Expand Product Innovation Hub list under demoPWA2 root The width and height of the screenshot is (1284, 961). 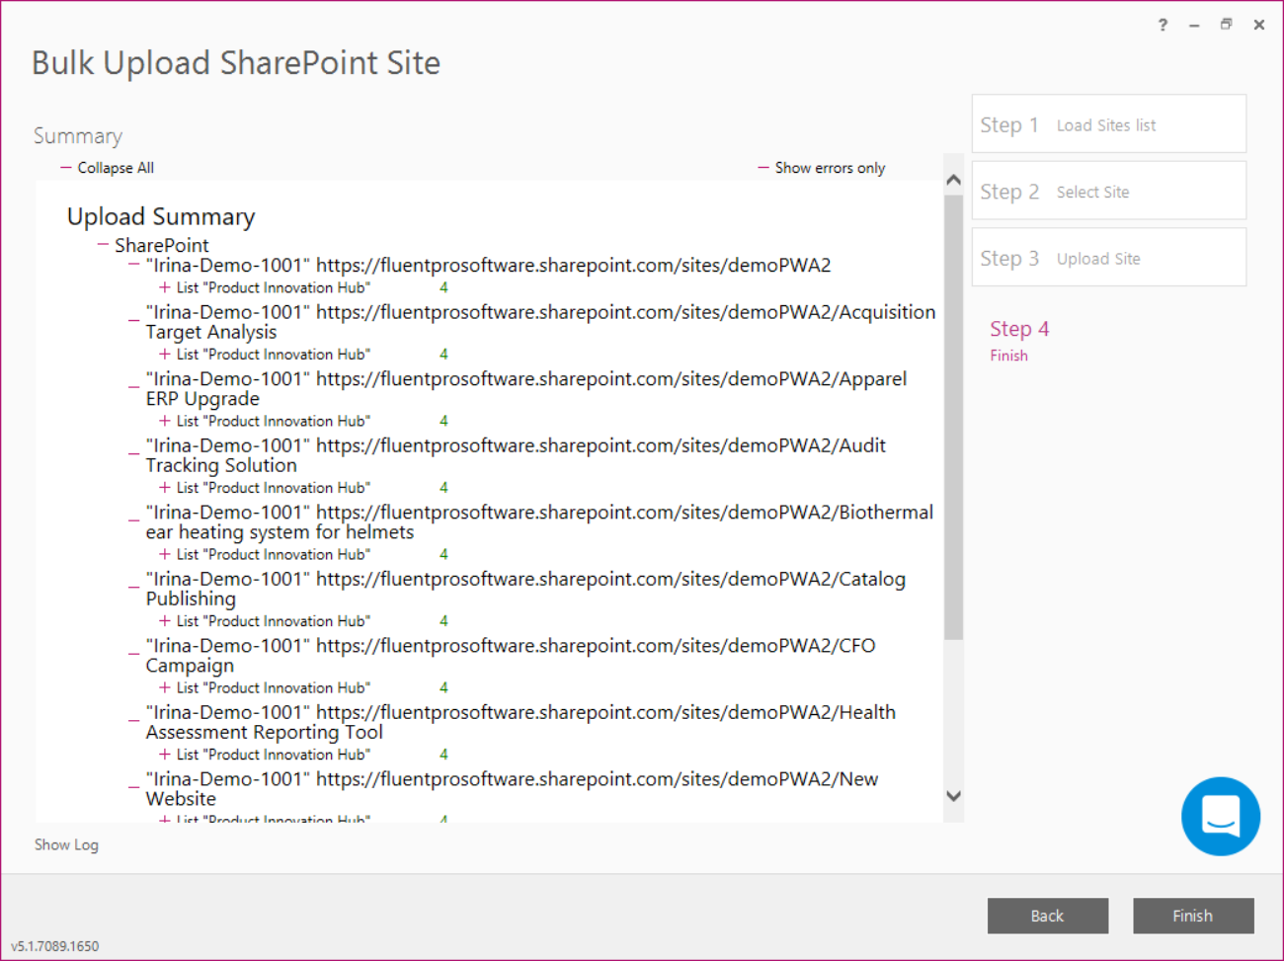tap(165, 287)
